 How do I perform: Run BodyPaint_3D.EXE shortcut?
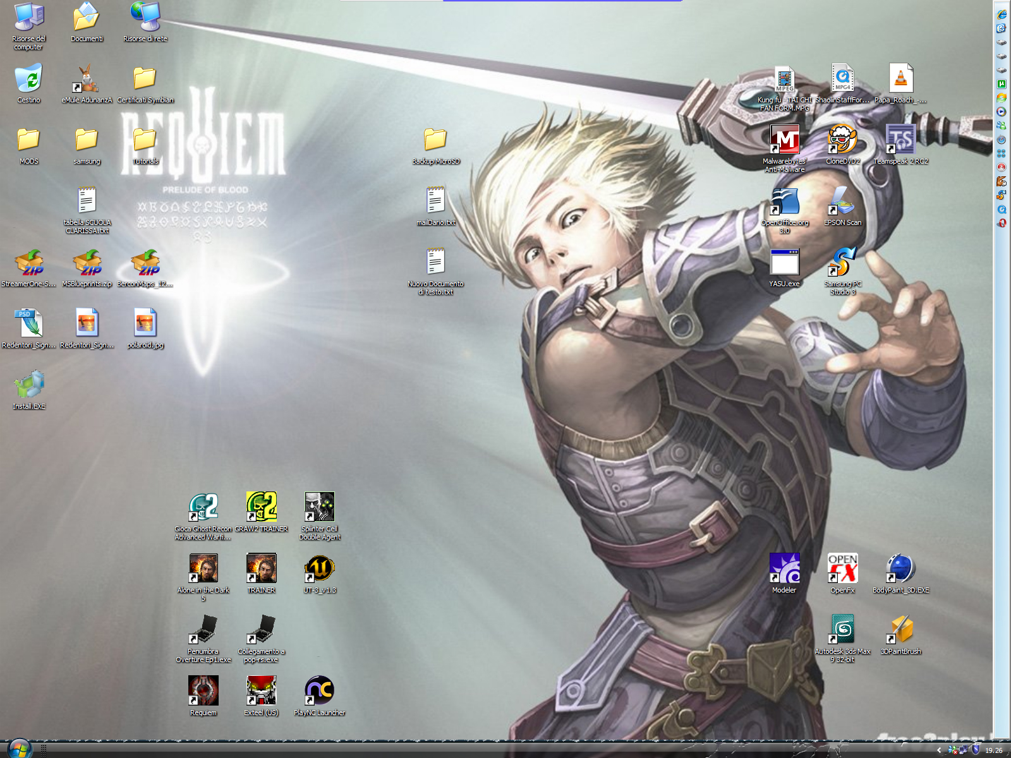point(900,574)
